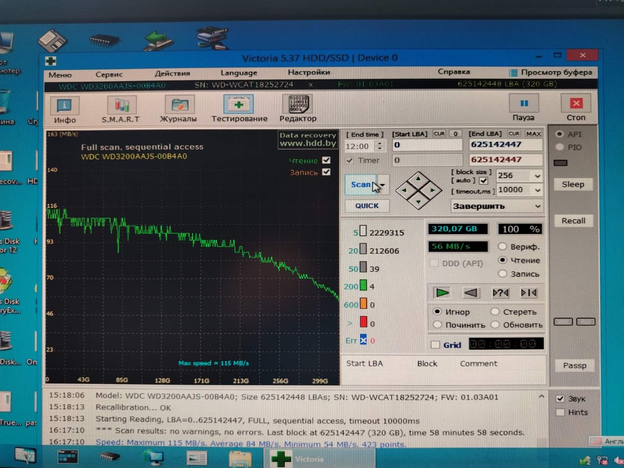Select the Обновить radio button
Viewport: 624px width, 468px height.
[495, 324]
